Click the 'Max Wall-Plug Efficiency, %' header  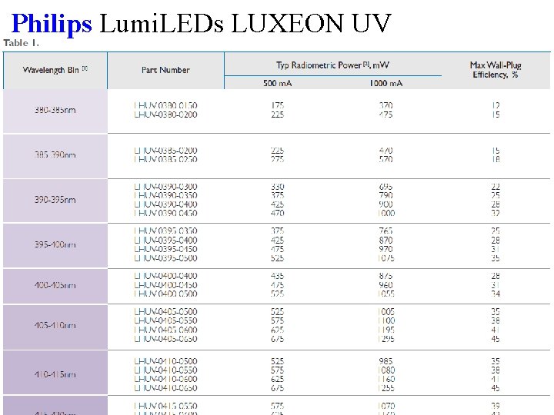point(496,70)
